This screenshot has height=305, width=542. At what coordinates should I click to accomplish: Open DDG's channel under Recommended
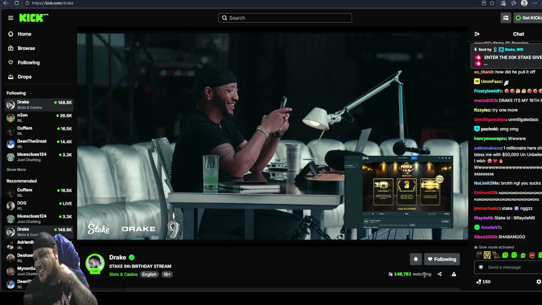pyautogui.click(x=39, y=205)
